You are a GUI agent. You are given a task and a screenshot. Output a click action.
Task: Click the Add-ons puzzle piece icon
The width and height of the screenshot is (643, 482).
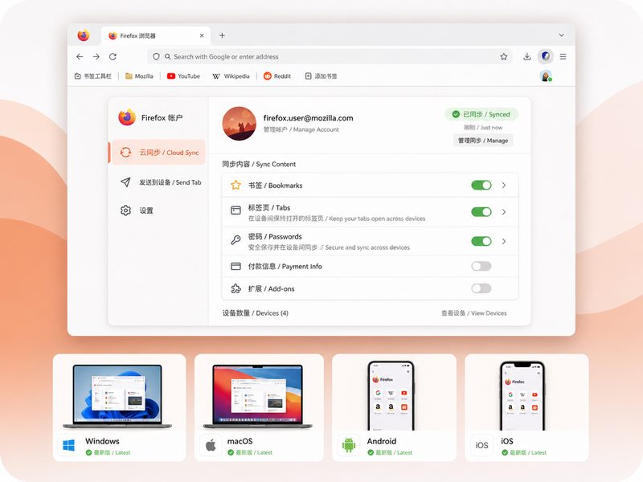click(235, 288)
